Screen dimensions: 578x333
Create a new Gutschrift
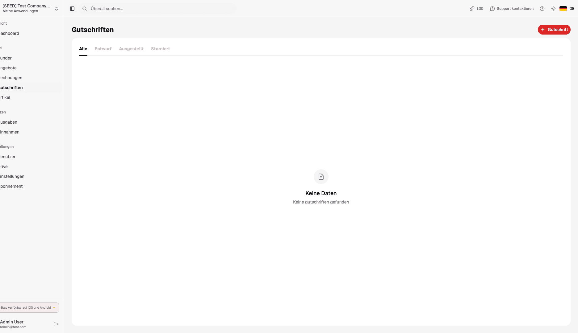click(x=554, y=30)
